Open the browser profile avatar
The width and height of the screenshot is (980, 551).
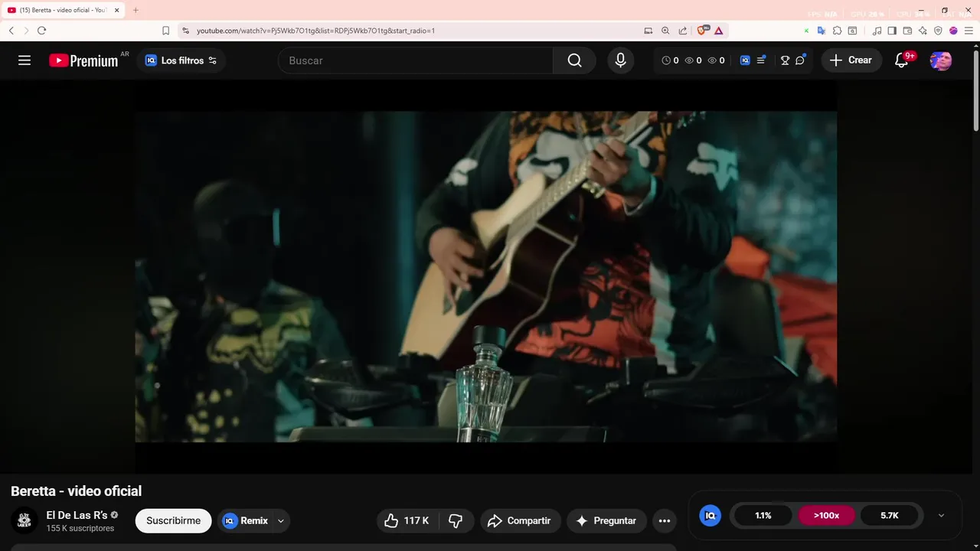click(x=953, y=31)
